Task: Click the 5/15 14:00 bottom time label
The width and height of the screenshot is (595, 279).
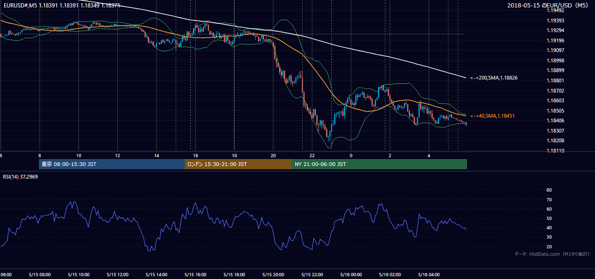Action: (156, 274)
